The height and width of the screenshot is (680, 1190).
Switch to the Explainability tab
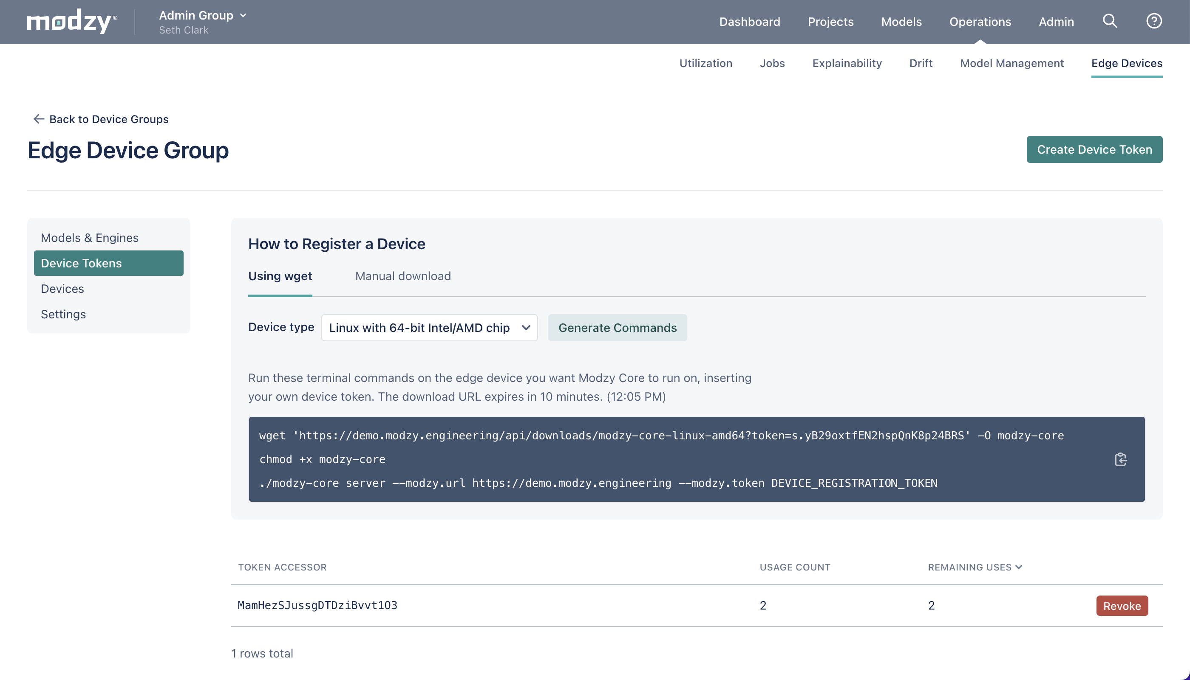847,63
